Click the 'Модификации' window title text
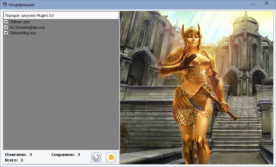Screen dimensions: 276x167 (21, 5)
